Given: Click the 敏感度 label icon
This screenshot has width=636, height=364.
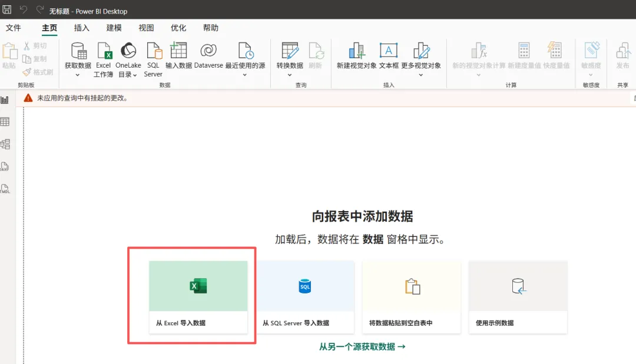Looking at the screenshot, I should tap(591, 51).
